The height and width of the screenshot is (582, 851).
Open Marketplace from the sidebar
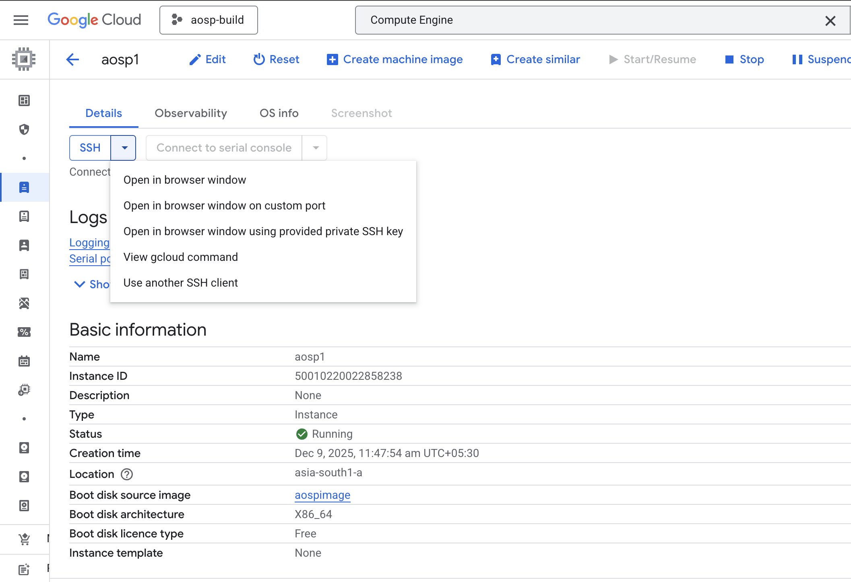click(x=25, y=539)
